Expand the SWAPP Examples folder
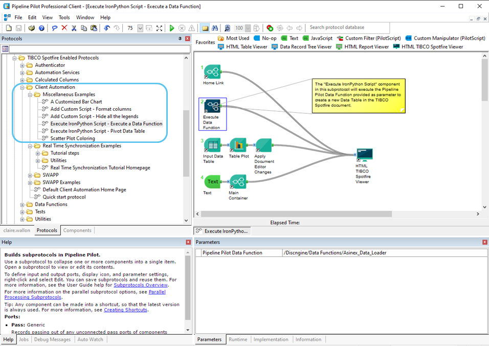This screenshot has width=489, height=346. tap(30, 182)
